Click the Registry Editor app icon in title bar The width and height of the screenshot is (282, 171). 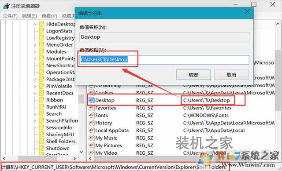tap(6, 6)
